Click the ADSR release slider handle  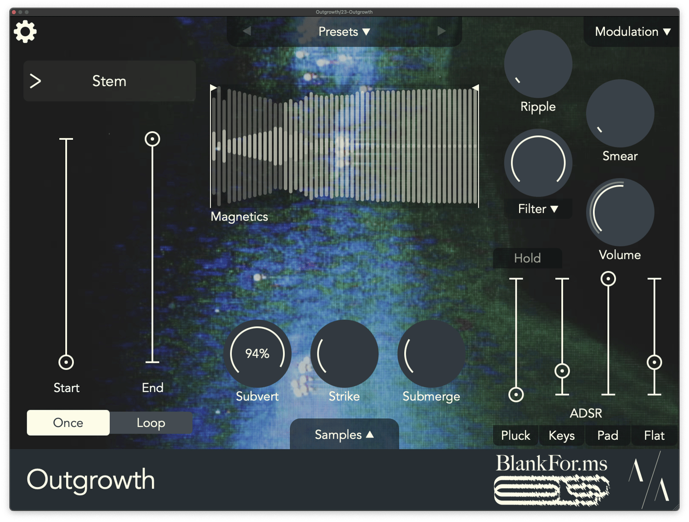pos(654,362)
